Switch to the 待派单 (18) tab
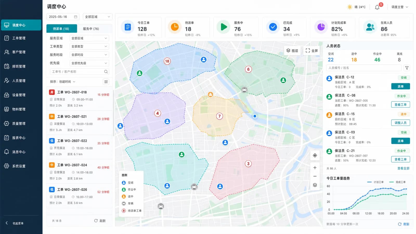Image resolution: width=416 pixels, height=234 pixels. coord(62,29)
